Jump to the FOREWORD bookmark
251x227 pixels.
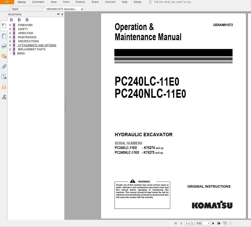(x=25, y=25)
